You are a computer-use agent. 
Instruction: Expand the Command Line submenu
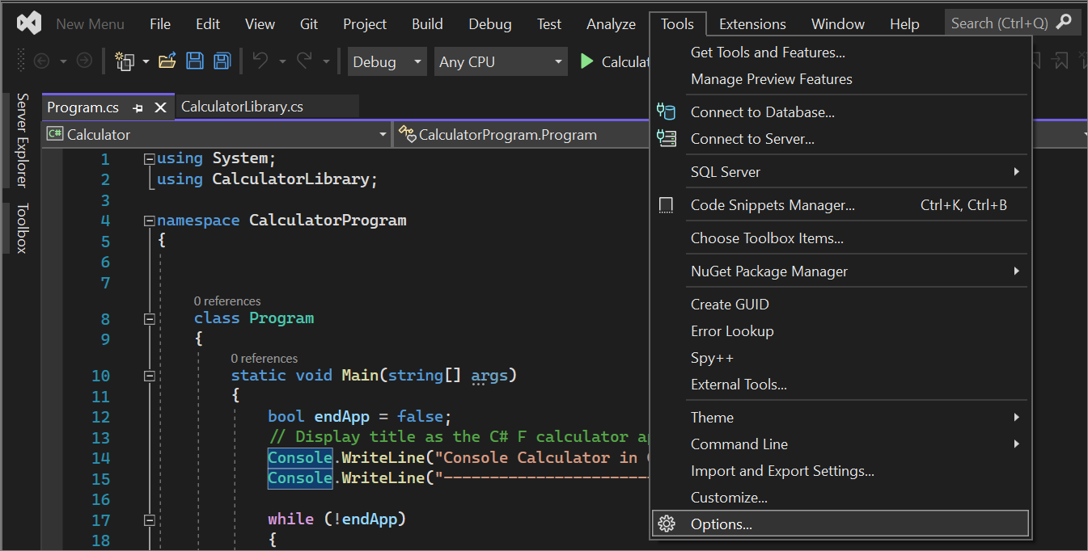1016,444
